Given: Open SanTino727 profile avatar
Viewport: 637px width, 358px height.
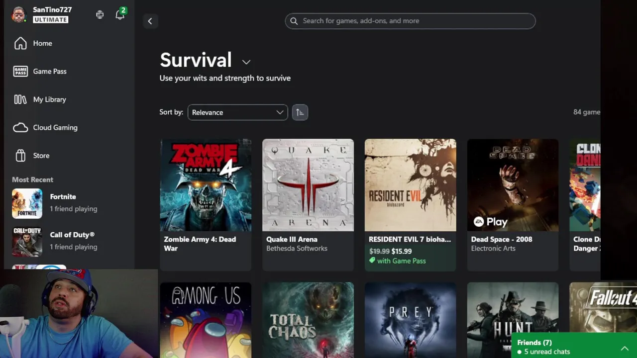Looking at the screenshot, I should click(19, 14).
